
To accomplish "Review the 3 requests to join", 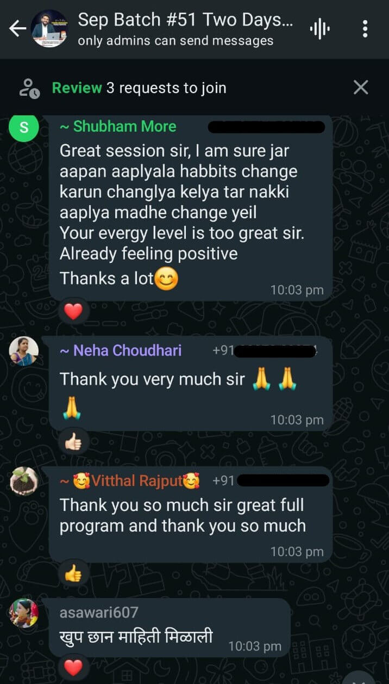I will click(x=139, y=88).
